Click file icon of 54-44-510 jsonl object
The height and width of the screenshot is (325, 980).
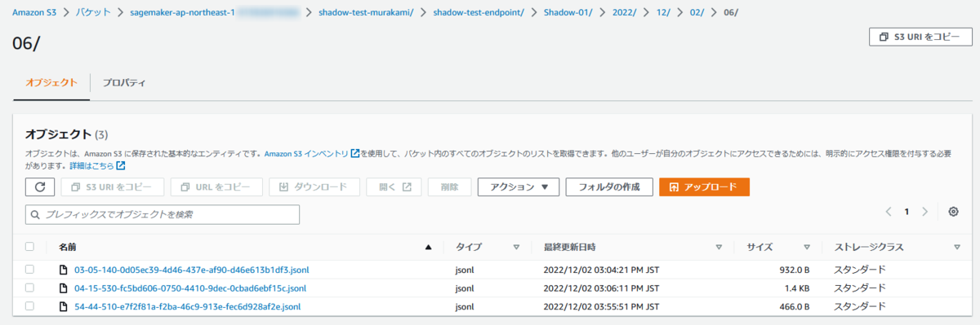[63, 307]
